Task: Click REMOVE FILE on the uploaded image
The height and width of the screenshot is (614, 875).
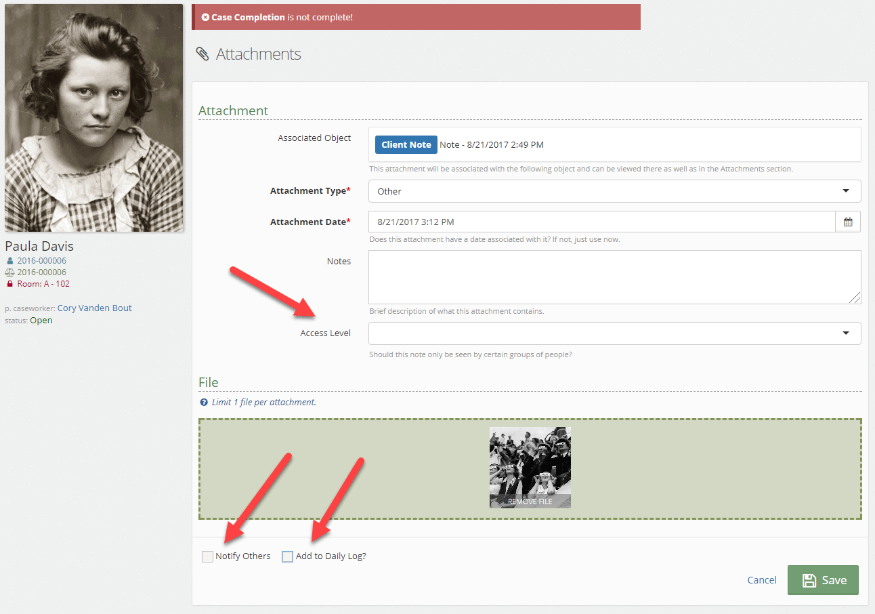Action: click(530, 502)
